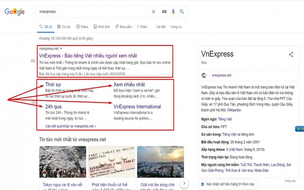Open the Video search tab
This screenshot has height=190, width=304.
82,27
